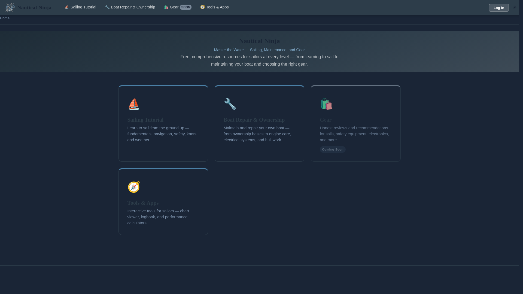Open Sailing Tutorial in the navigation bar
Image resolution: width=523 pixels, height=294 pixels.
pyautogui.click(x=80, y=7)
